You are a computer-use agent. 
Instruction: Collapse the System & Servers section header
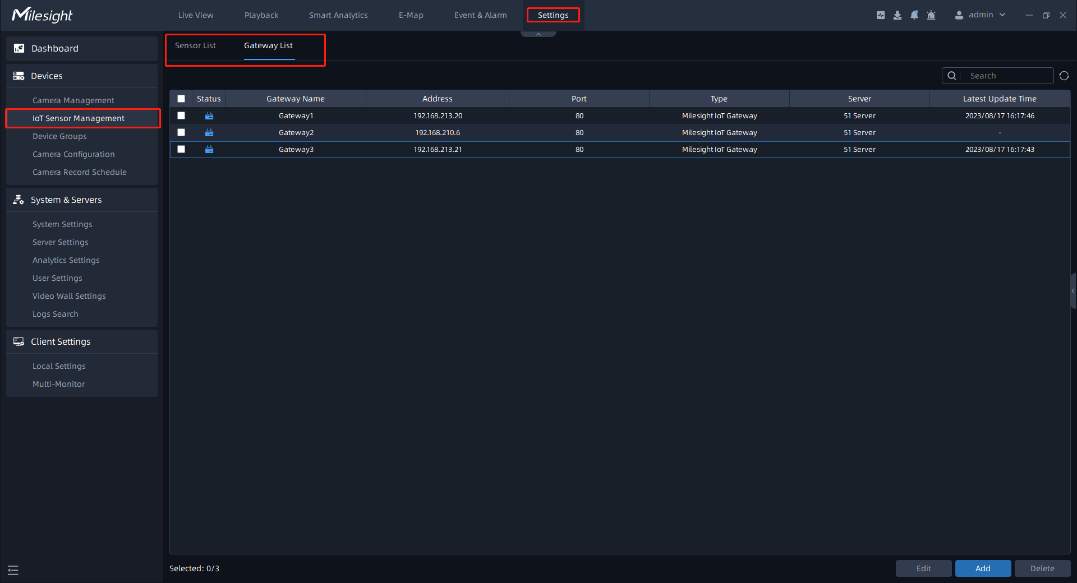(x=82, y=200)
